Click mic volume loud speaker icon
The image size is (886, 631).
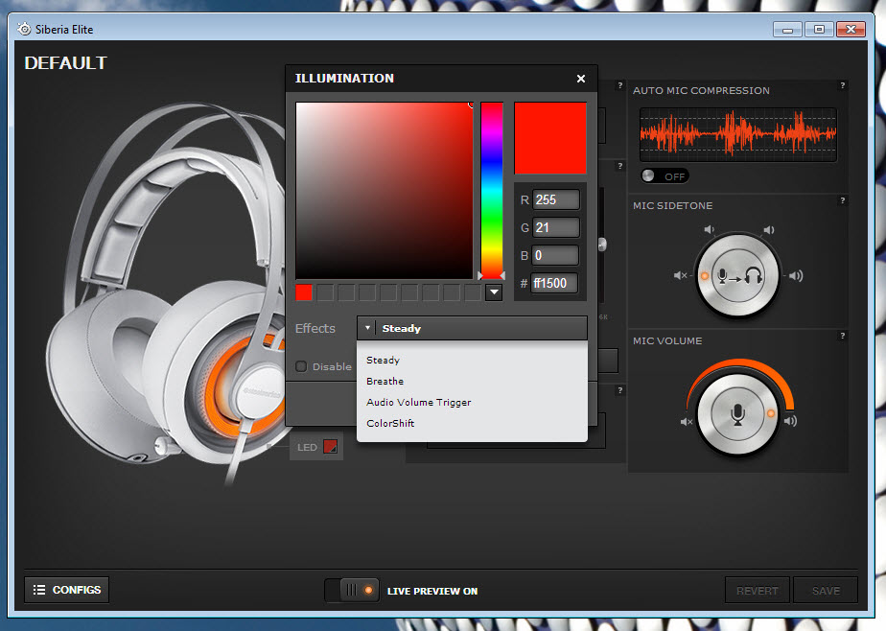coord(790,421)
